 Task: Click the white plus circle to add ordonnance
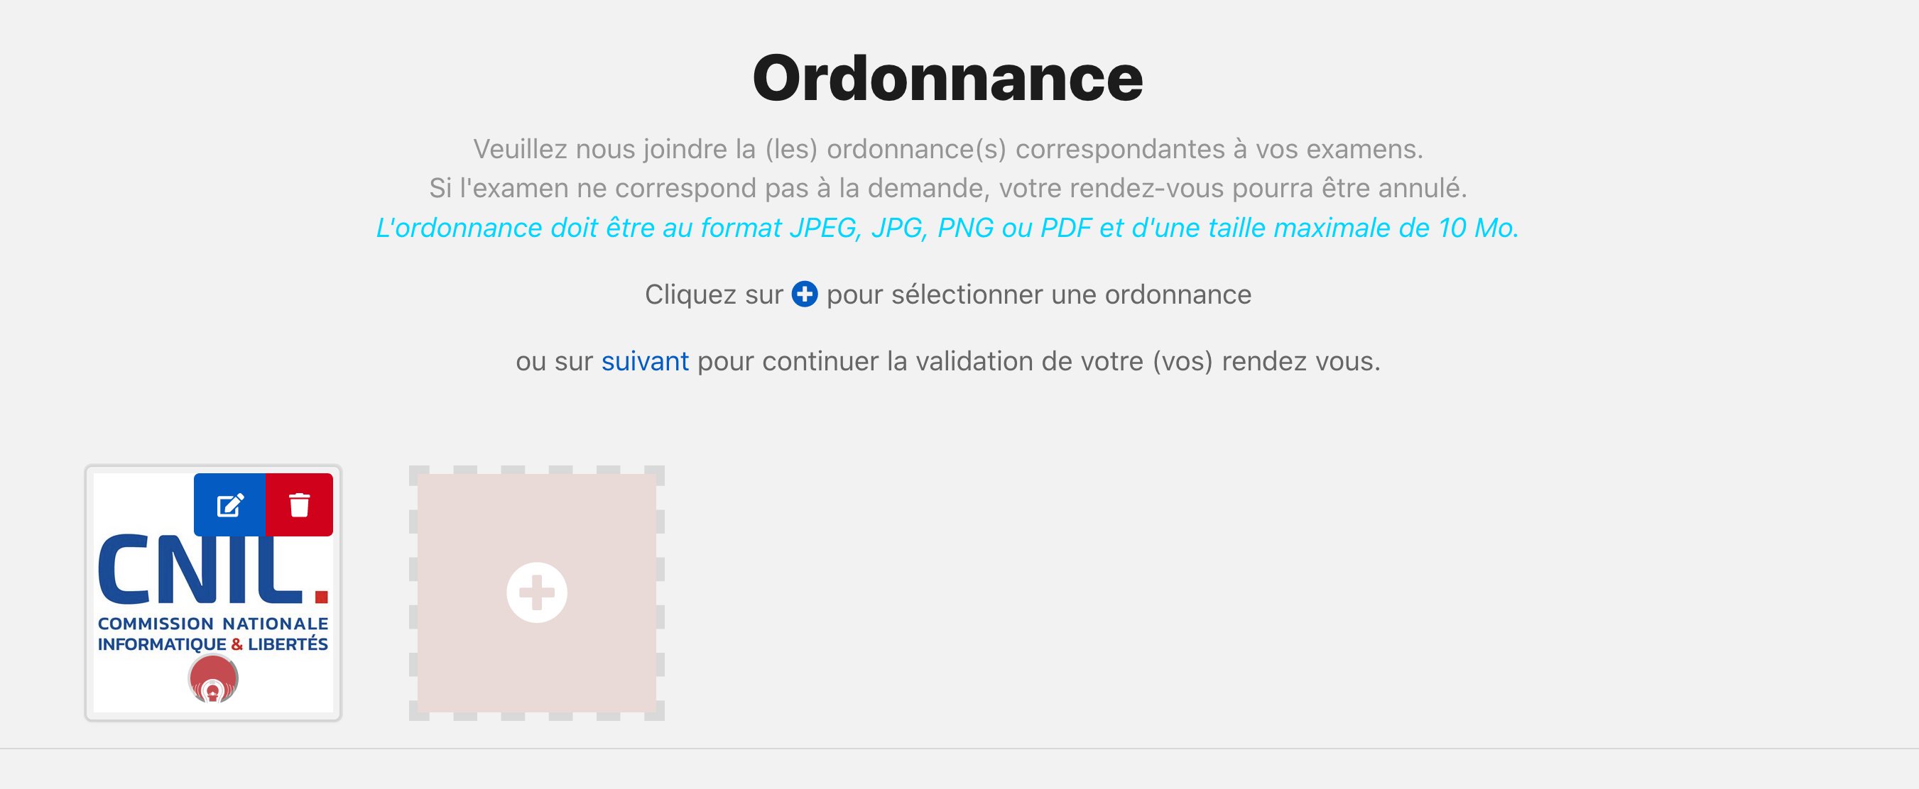tap(536, 592)
